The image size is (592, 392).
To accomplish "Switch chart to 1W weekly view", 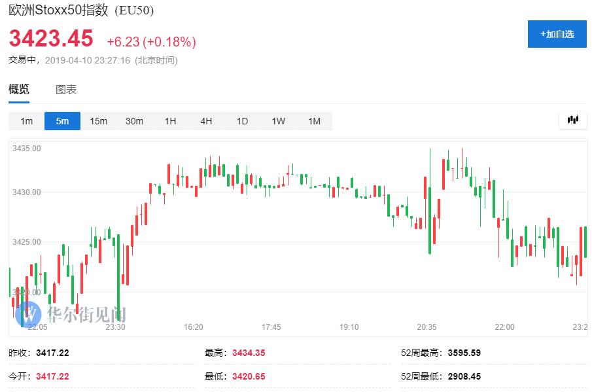I will (278, 121).
